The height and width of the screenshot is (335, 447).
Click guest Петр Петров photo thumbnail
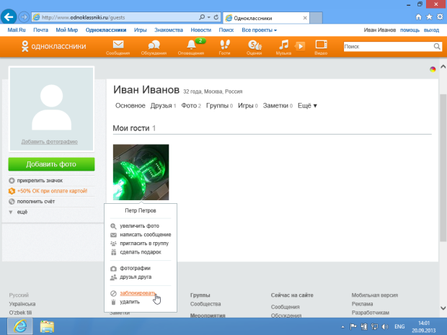tap(141, 172)
